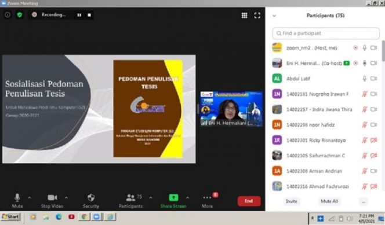The width and height of the screenshot is (385, 225).
Task: Open Chrome from taskbar
Action: click(x=84, y=217)
